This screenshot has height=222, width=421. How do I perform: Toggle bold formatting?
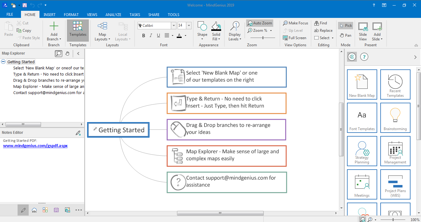(x=144, y=35)
